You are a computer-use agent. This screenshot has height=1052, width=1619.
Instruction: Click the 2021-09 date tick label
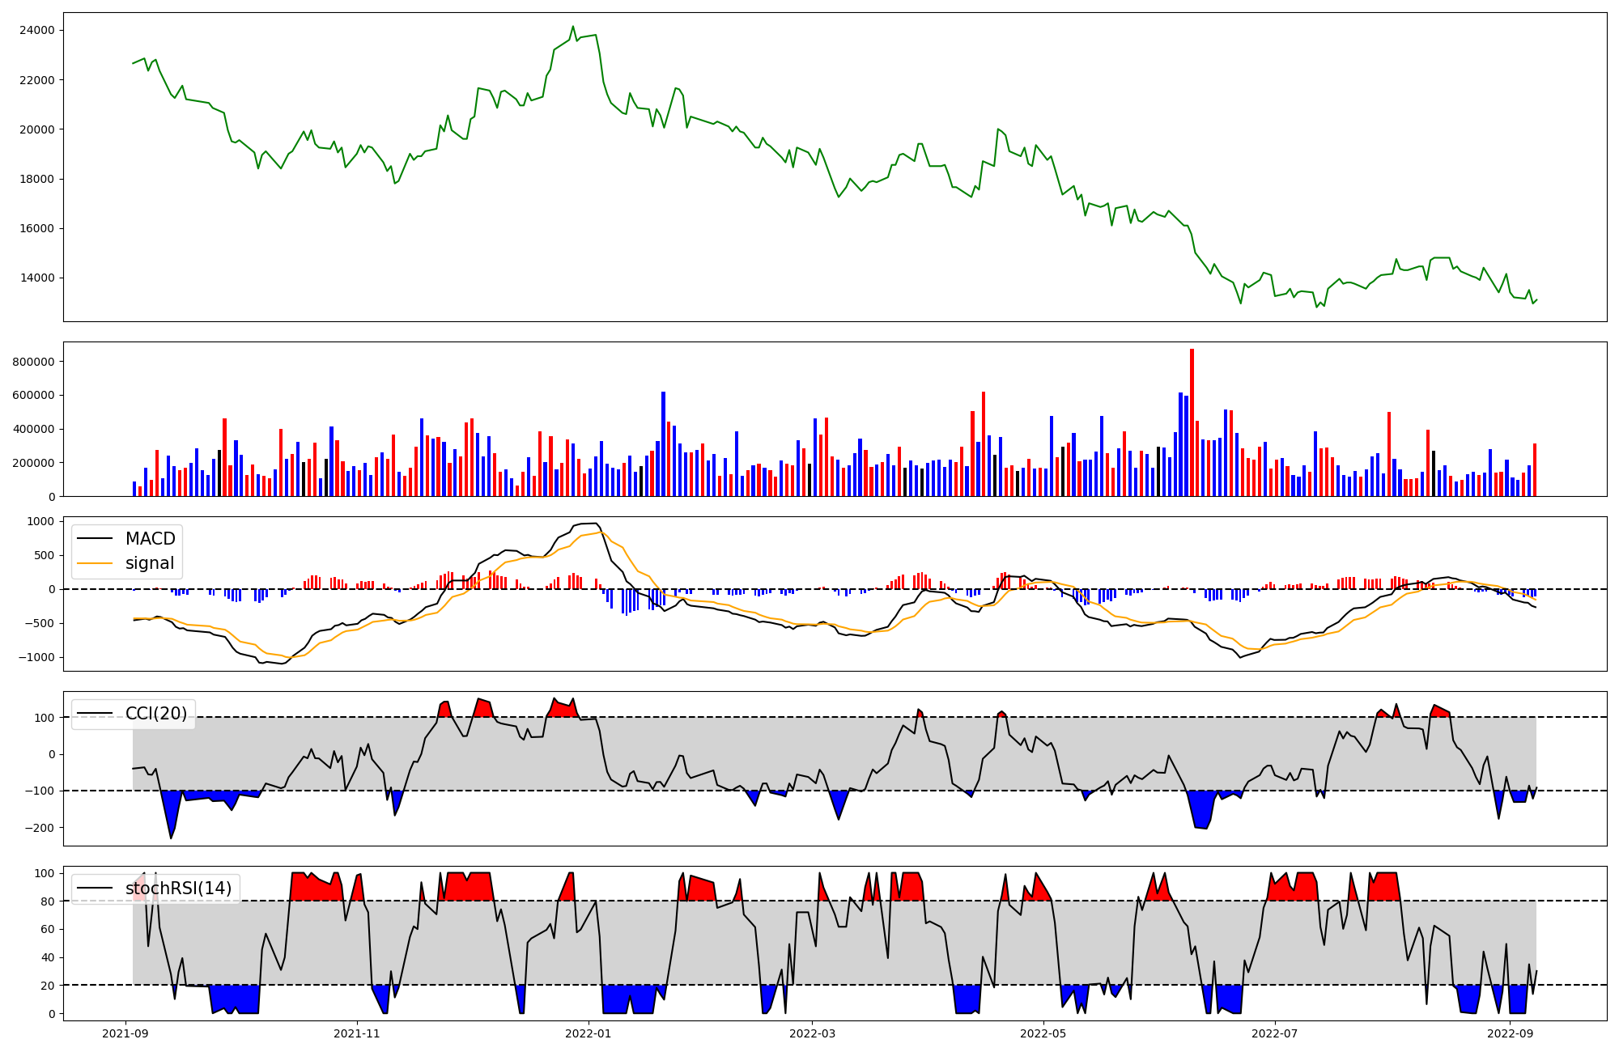coord(125,1033)
